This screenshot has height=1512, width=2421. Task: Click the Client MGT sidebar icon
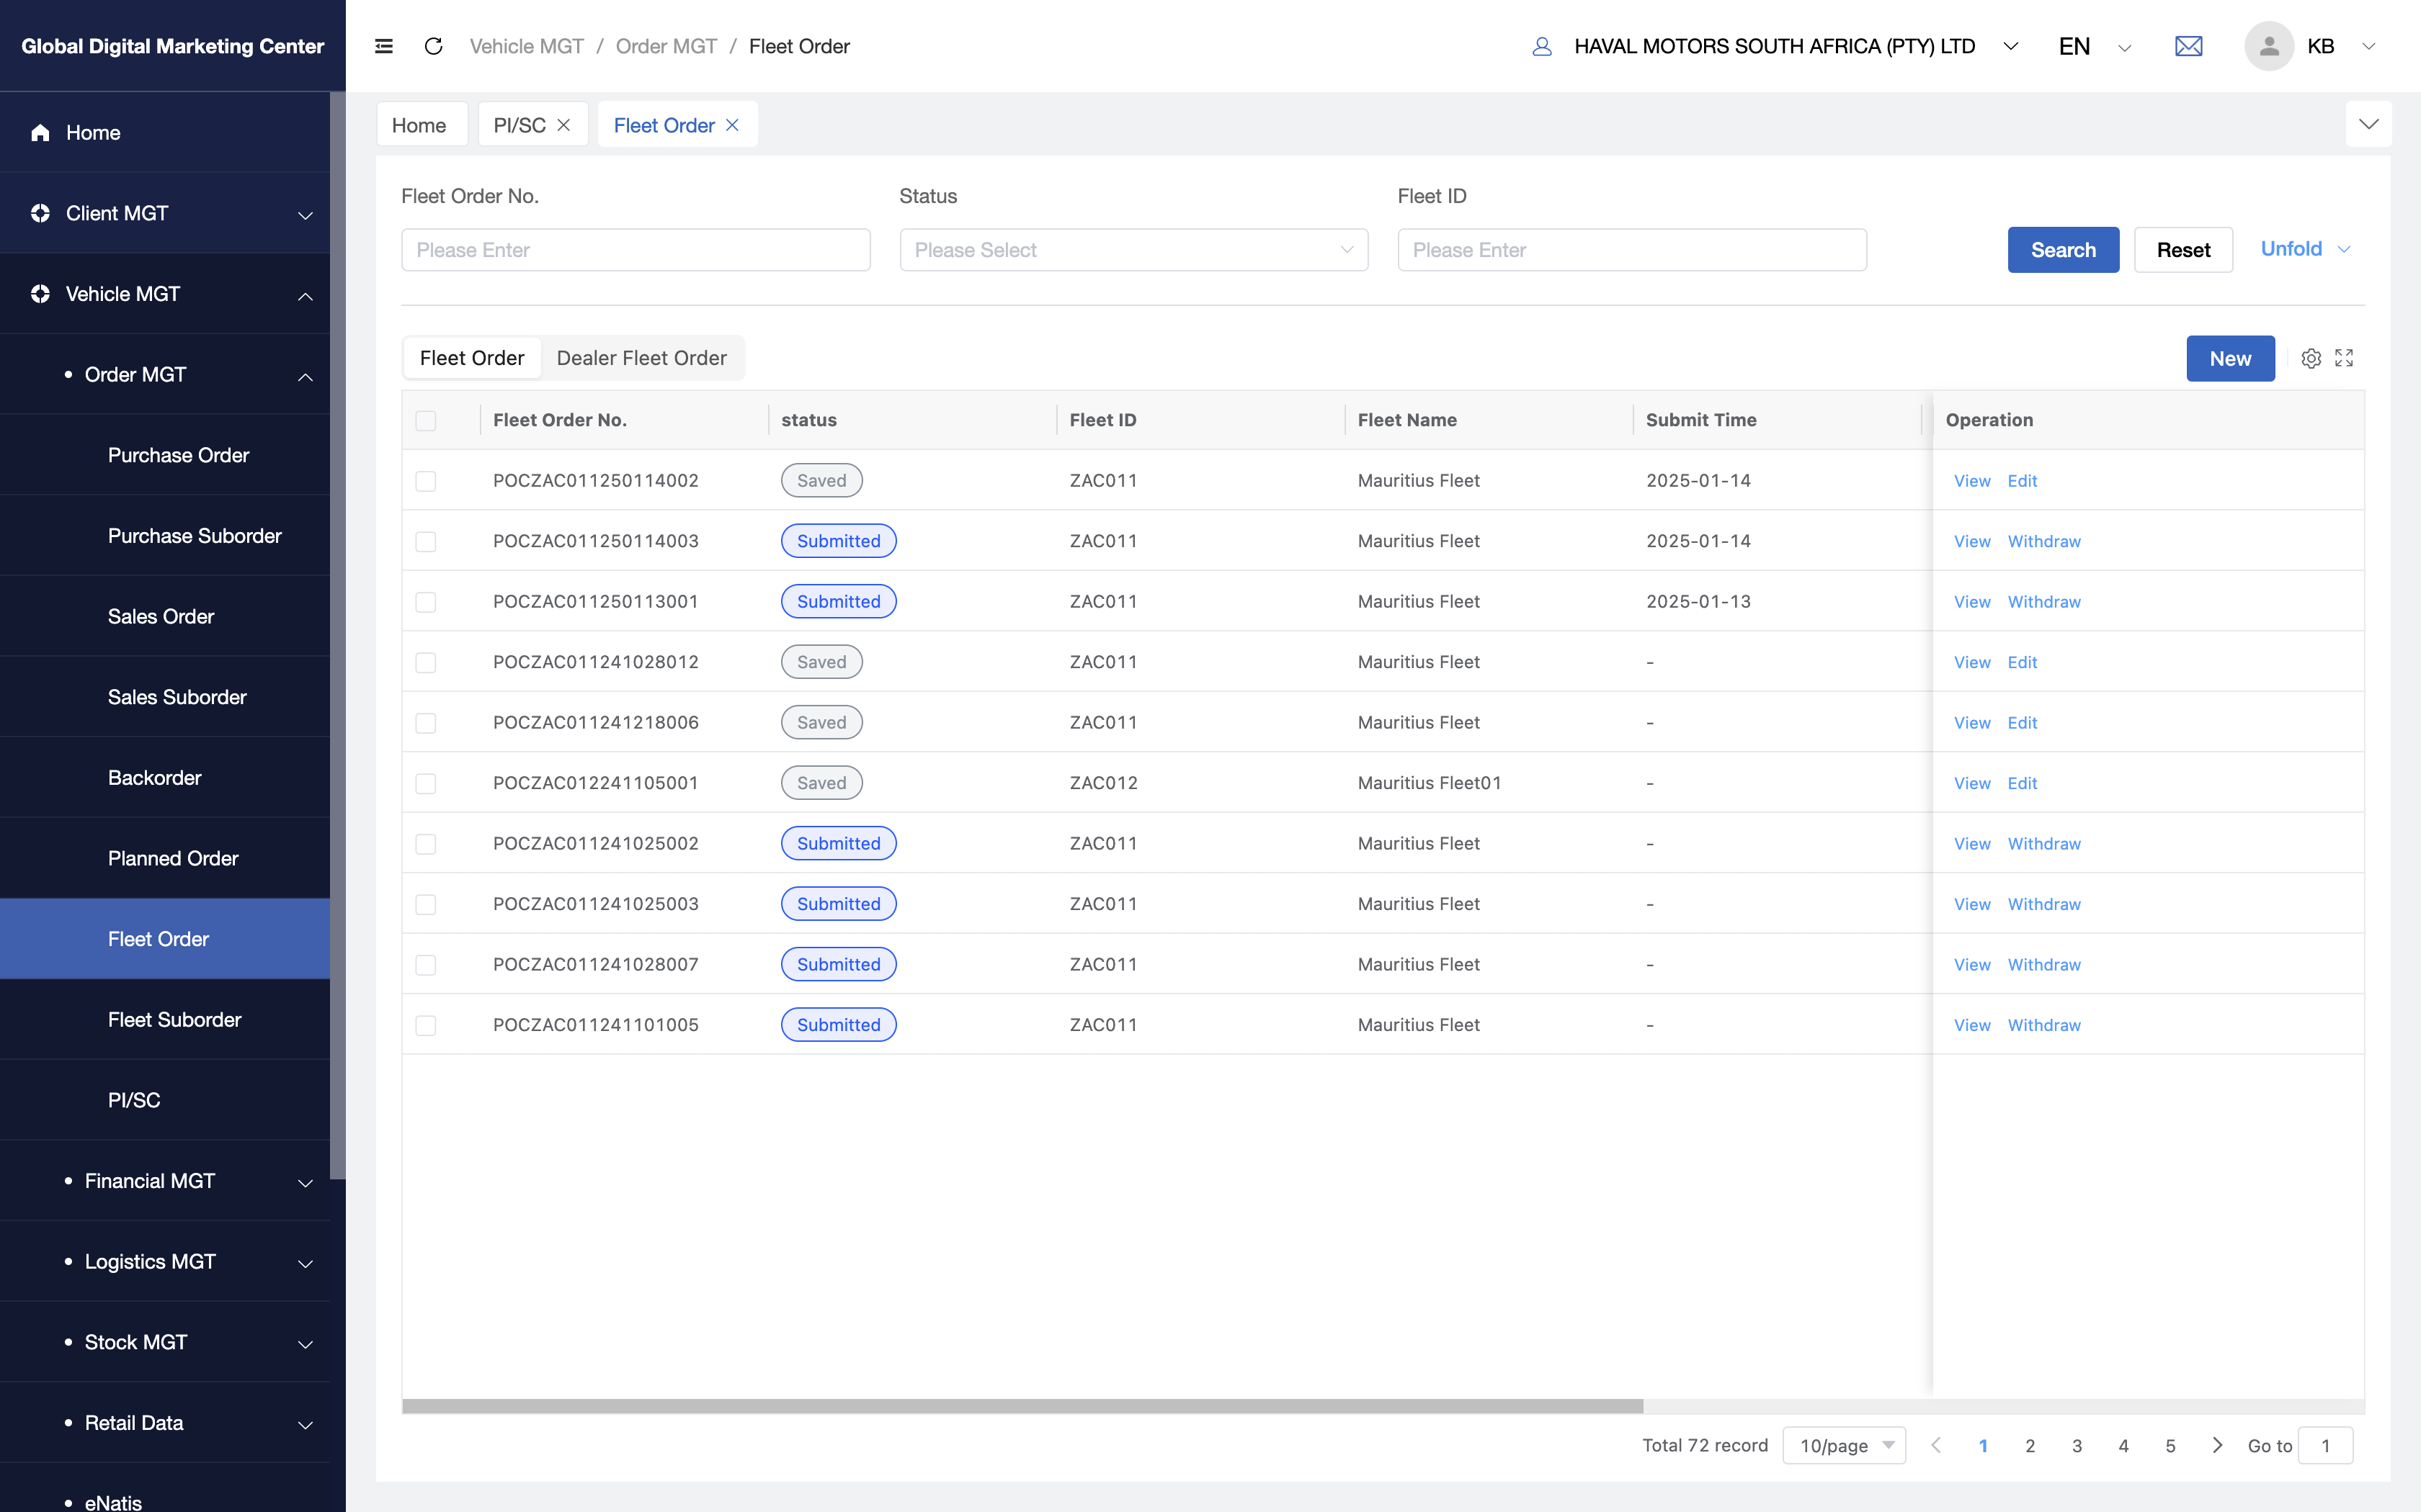[40, 213]
